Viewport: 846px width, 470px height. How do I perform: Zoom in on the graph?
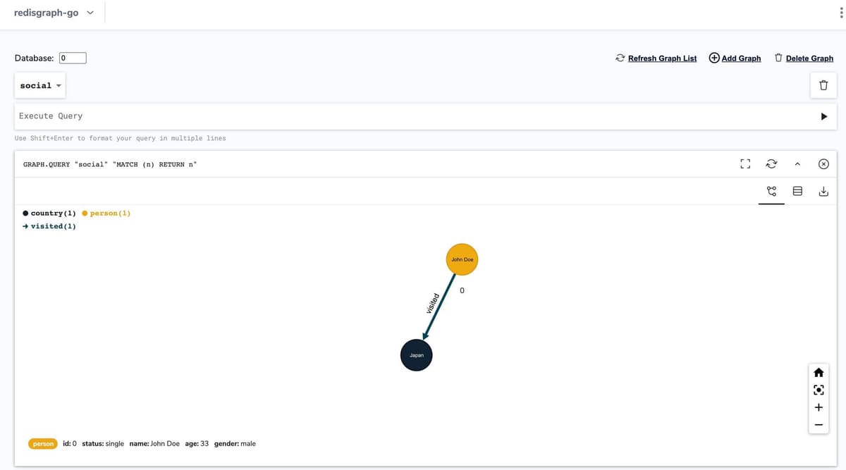pos(819,408)
